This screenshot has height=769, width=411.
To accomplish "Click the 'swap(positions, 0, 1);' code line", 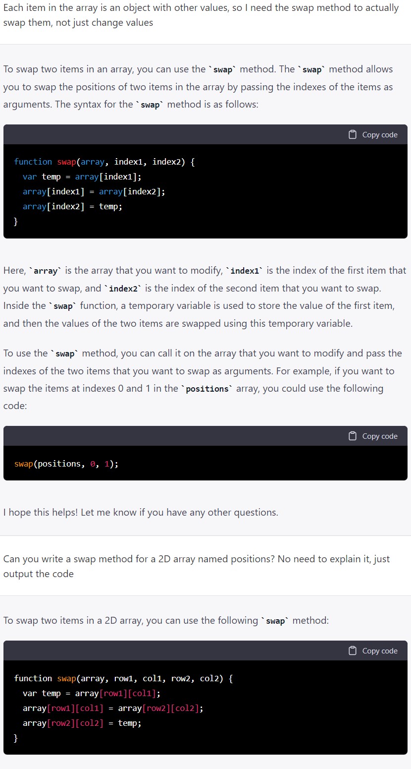I will (x=66, y=464).
